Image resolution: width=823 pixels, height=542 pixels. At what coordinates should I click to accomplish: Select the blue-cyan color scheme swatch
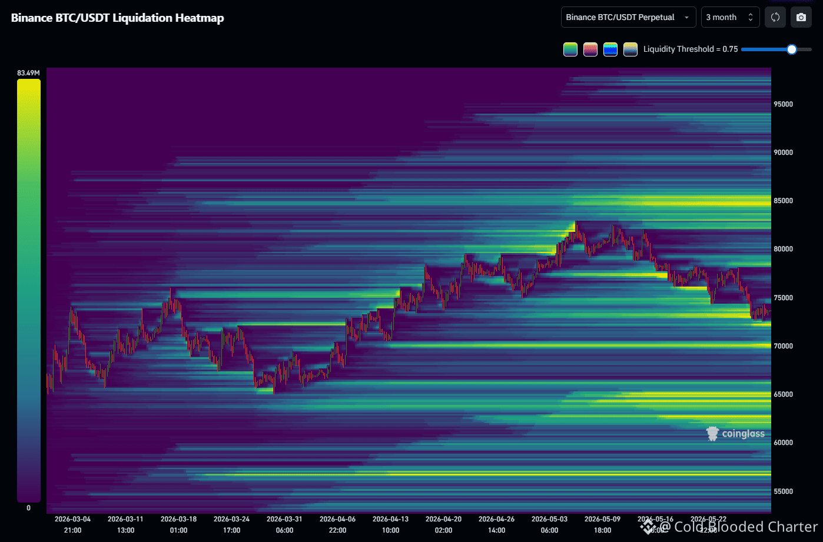(x=610, y=49)
